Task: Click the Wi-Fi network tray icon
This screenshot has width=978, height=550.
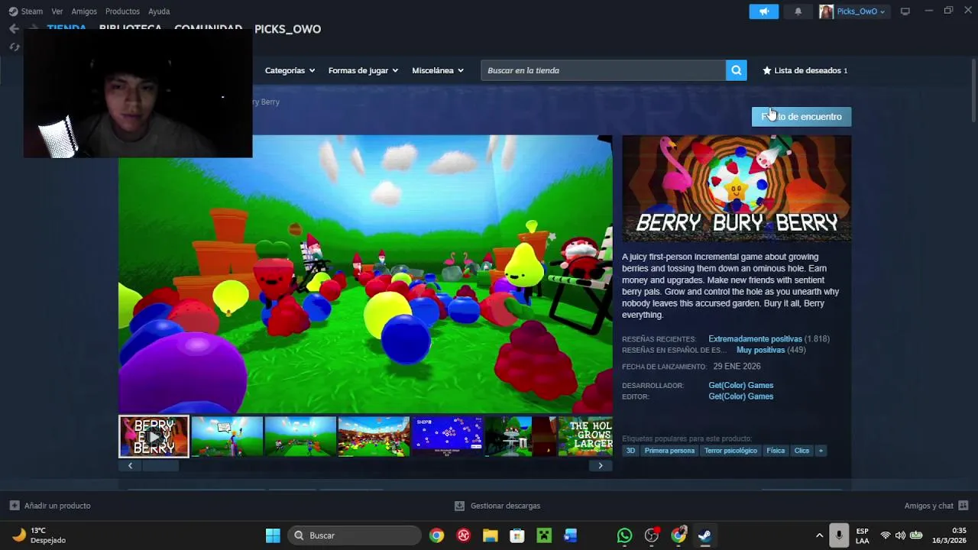Action: click(x=886, y=535)
